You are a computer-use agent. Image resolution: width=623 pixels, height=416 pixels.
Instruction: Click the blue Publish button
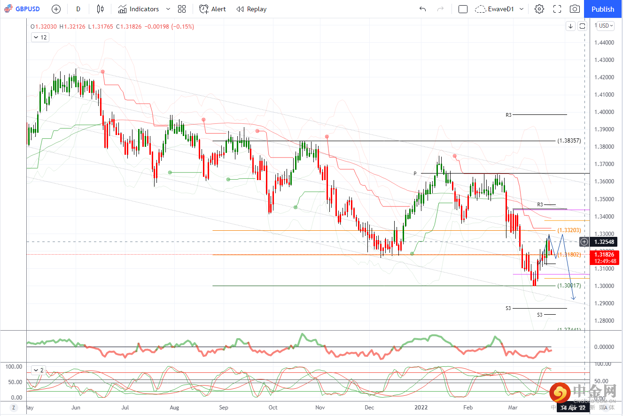pos(603,9)
